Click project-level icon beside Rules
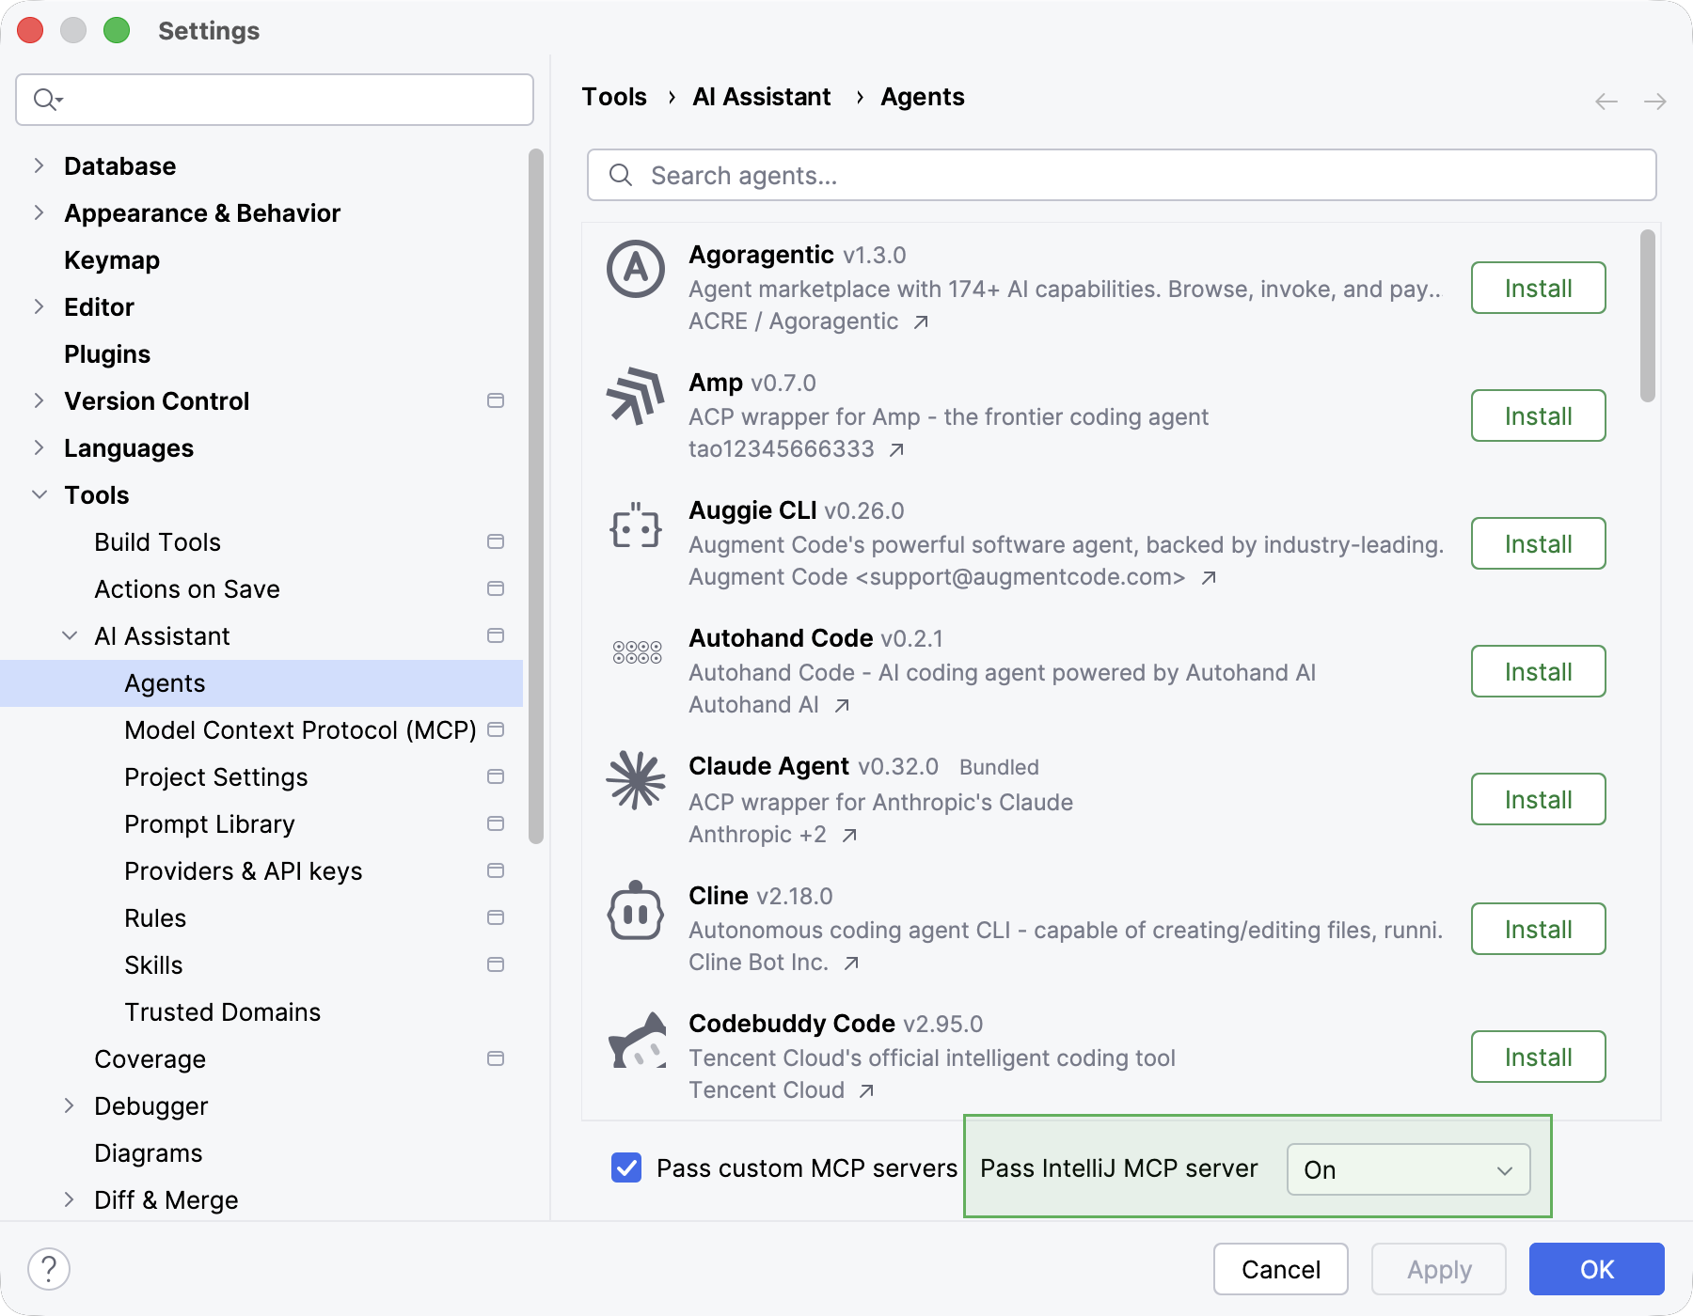 (496, 917)
